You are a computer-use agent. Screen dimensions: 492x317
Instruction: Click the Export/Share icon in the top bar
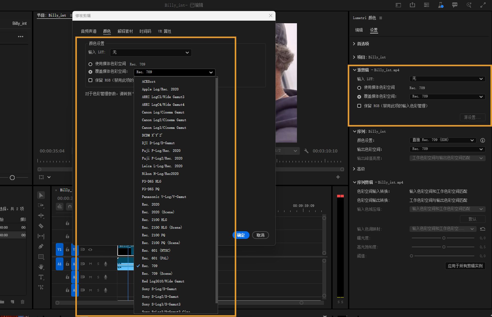coord(412,5)
